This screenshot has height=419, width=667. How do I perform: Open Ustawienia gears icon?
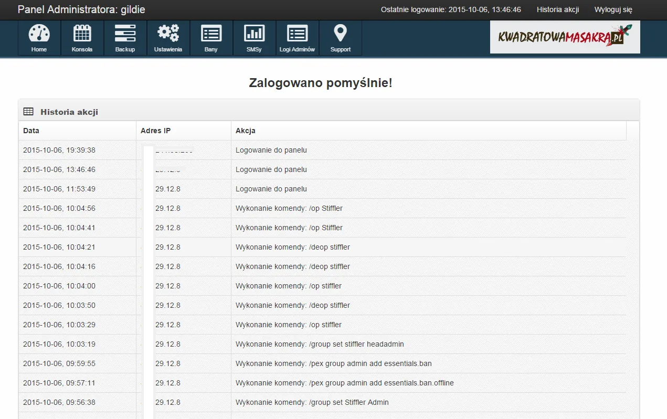tap(168, 38)
